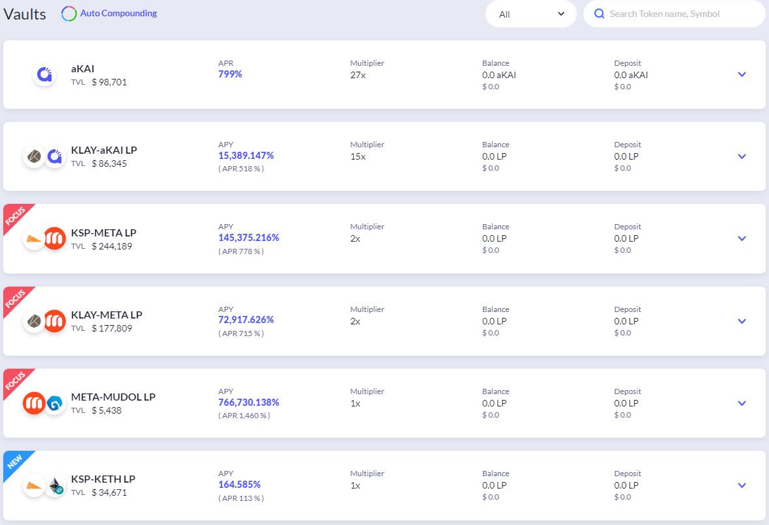Click the META icon in META-MUDOL LP row
Image resolution: width=769 pixels, height=525 pixels.
click(34, 403)
